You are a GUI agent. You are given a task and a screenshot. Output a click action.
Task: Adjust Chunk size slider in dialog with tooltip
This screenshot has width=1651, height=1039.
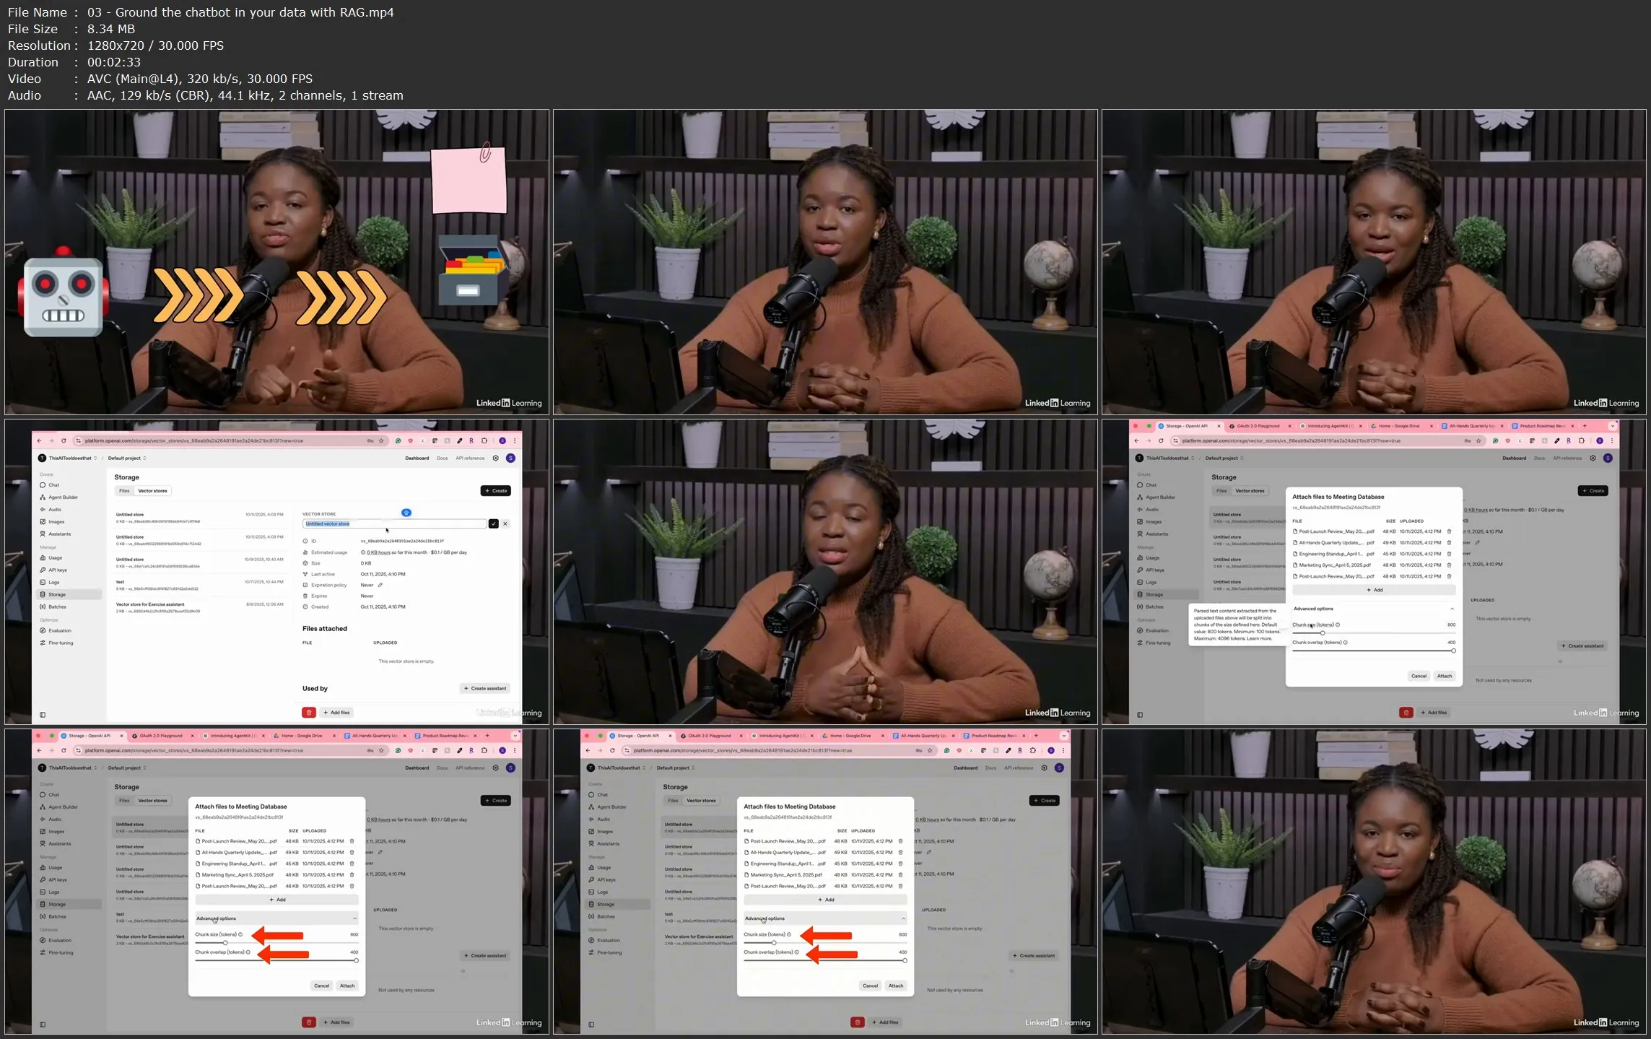point(1322,633)
